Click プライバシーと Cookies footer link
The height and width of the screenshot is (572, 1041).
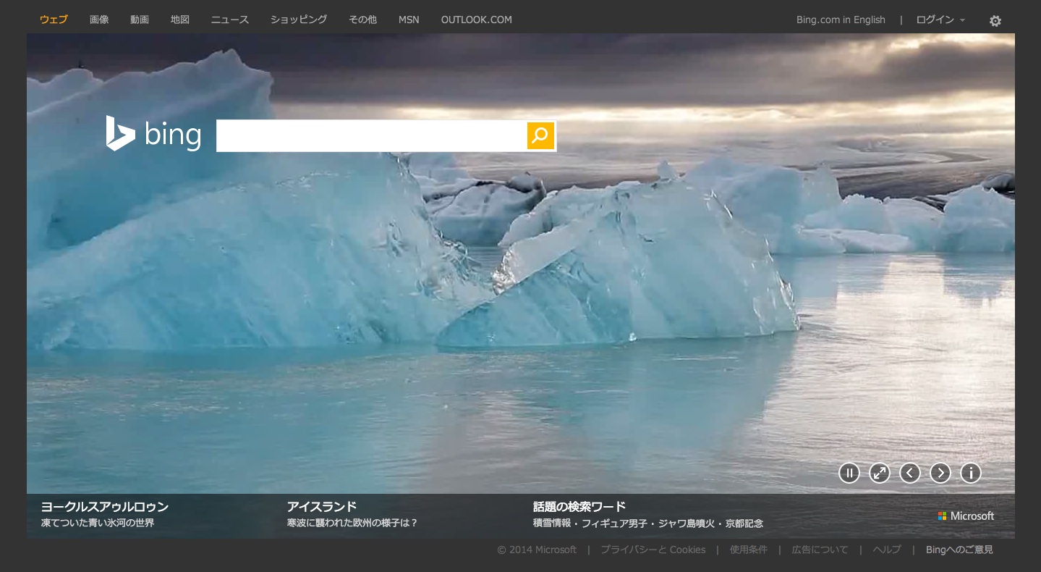[x=653, y=550]
